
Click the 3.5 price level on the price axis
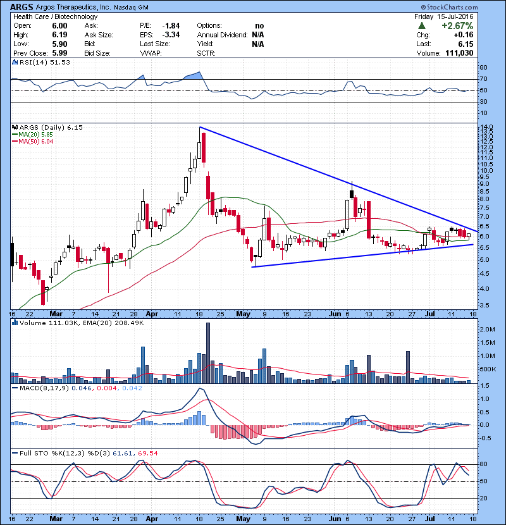tap(484, 305)
